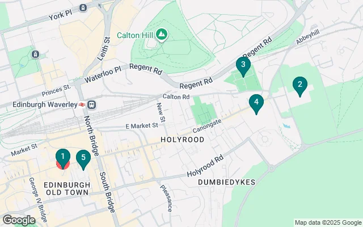Click the York Pl tram stop icon
The height and width of the screenshot is (227, 363).
(x=83, y=8)
